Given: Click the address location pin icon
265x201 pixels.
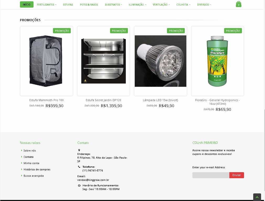Looking at the screenshot, I should [x=79, y=150].
